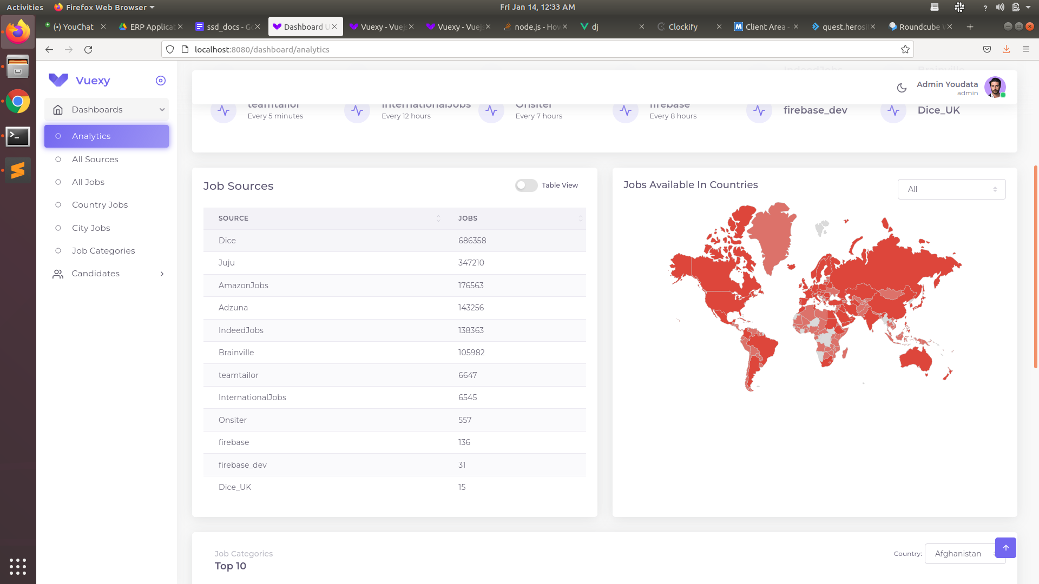Click the InternationalJobs activity icon
Viewport: 1039px width, 584px height.
[357, 110]
